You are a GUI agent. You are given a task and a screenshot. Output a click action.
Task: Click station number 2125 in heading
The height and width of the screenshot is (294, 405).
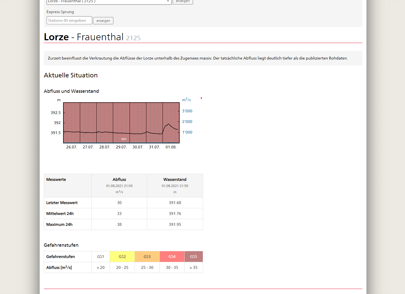click(133, 38)
